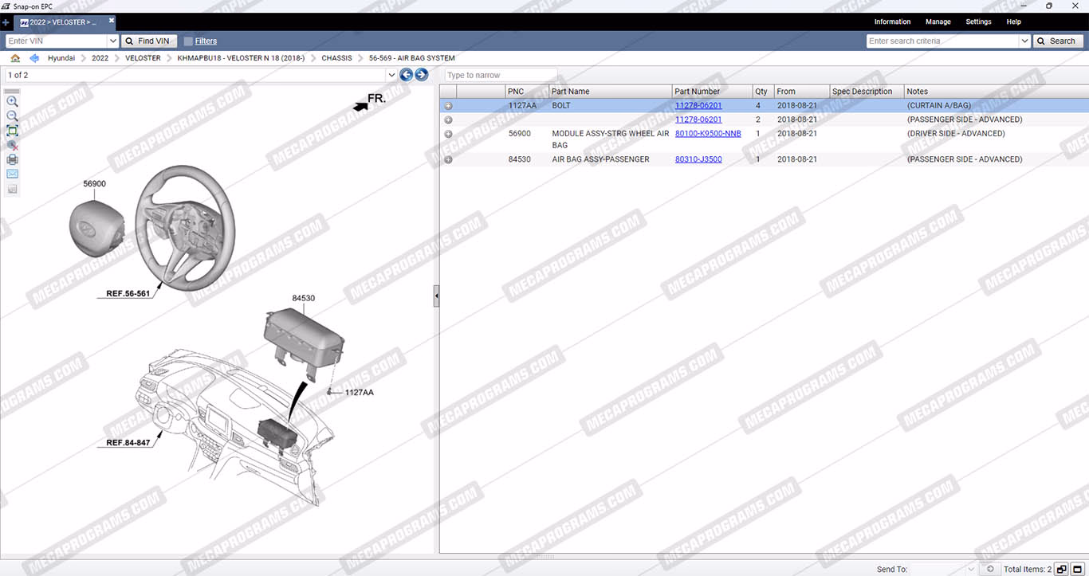This screenshot has width=1089, height=576.
Task: Email the diagram using the envelope icon
Action: click(x=12, y=174)
